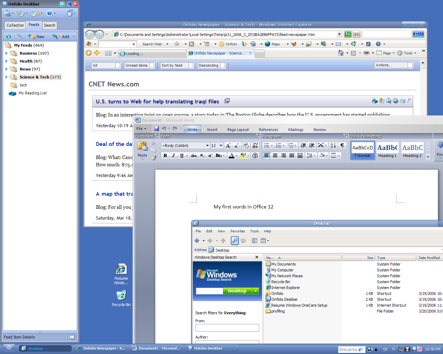Viewport: 443px width, 354px height.
Task: Click the Undo icon in Word's title area
Action: pos(164,129)
